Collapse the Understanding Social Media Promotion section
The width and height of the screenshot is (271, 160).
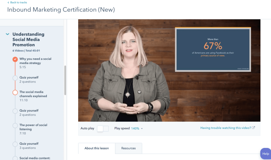click(x=8, y=34)
